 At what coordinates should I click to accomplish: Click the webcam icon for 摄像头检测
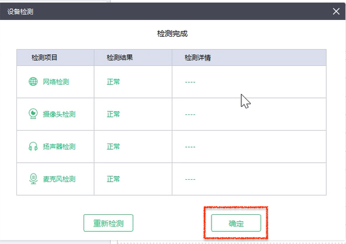pyautogui.click(x=33, y=114)
